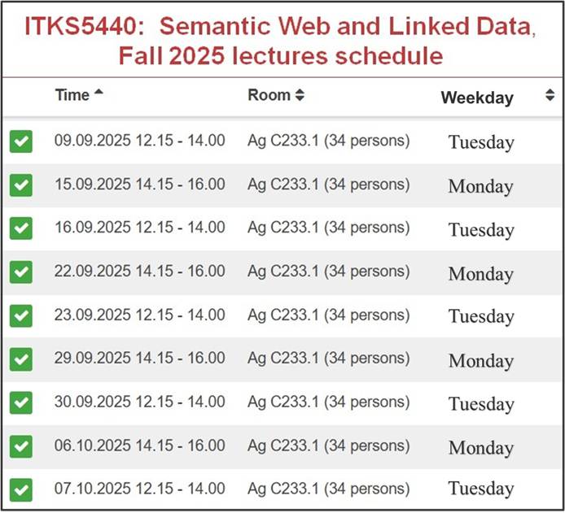Toggle checkbox for 16.09.2025 lecture
Screen dimensions: 565x513
(21, 228)
